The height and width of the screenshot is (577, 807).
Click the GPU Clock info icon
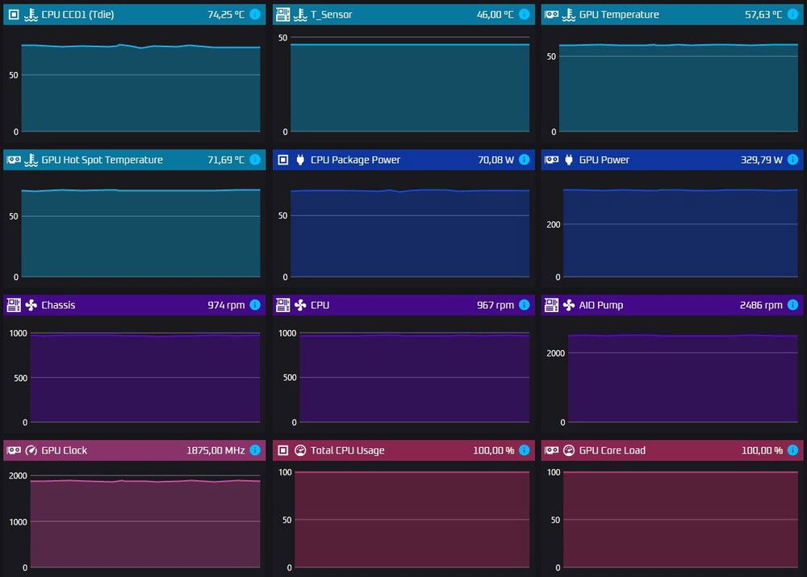pyautogui.click(x=255, y=450)
